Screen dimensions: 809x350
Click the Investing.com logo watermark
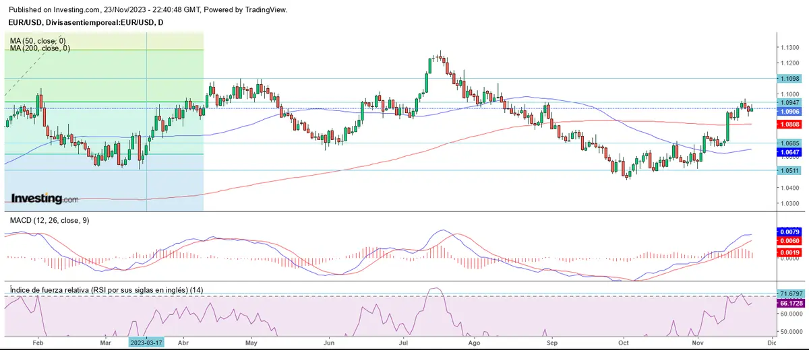[x=44, y=199]
